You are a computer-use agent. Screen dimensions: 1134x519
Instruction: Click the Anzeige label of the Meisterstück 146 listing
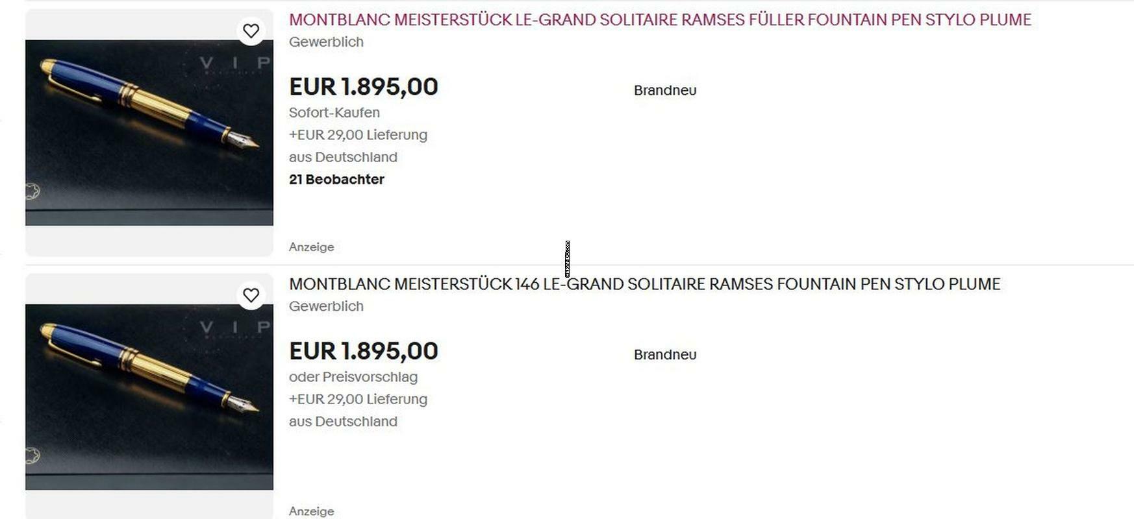tap(311, 511)
